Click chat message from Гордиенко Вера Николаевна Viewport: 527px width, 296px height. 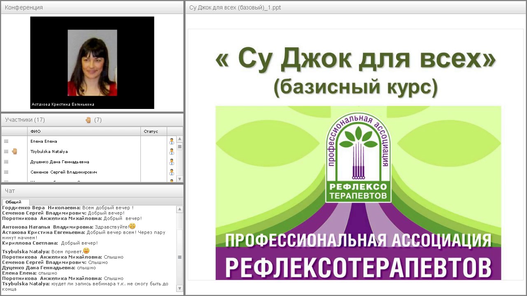click(x=68, y=208)
